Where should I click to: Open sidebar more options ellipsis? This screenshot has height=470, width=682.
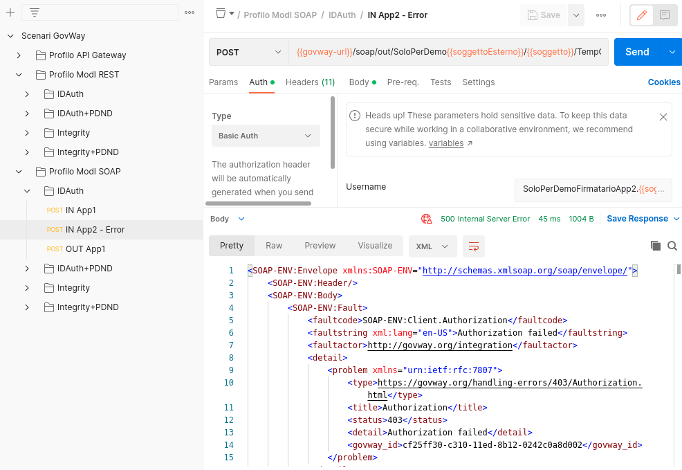click(190, 12)
